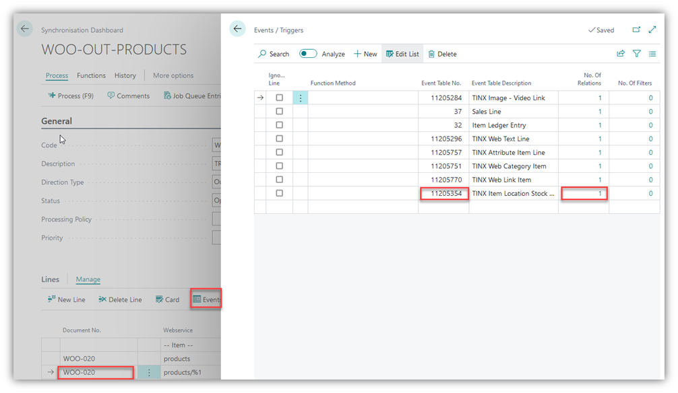Tick Ignore Line for TINX Web Category Item
The width and height of the screenshot is (678, 393).
point(279,166)
